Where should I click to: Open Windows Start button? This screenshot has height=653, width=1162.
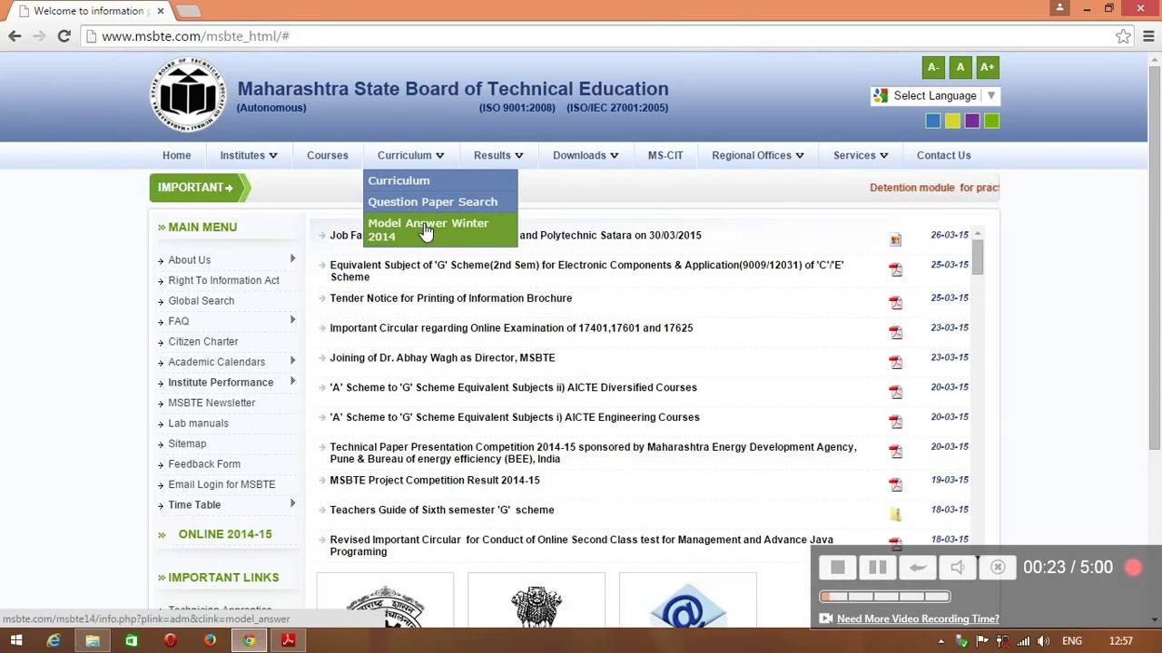click(16, 640)
